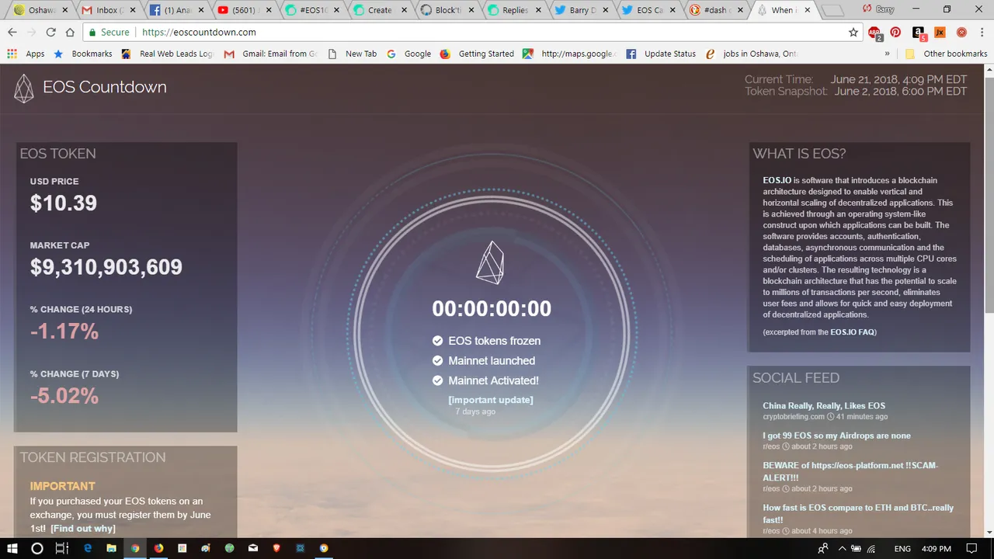Open the Apps shortcut in bookmarks bar

tap(26, 54)
